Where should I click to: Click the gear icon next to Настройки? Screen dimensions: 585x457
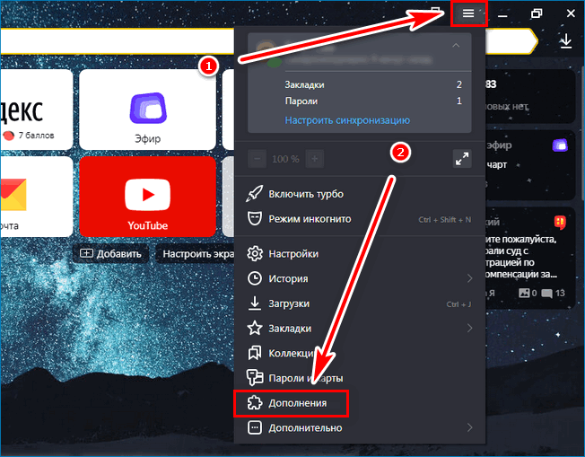coord(255,253)
